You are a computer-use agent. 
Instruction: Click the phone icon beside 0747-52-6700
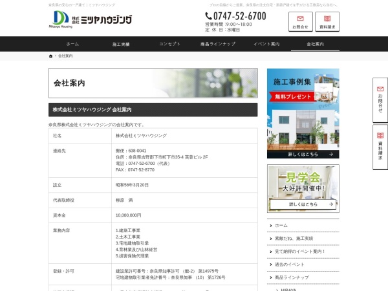coord(208,16)
